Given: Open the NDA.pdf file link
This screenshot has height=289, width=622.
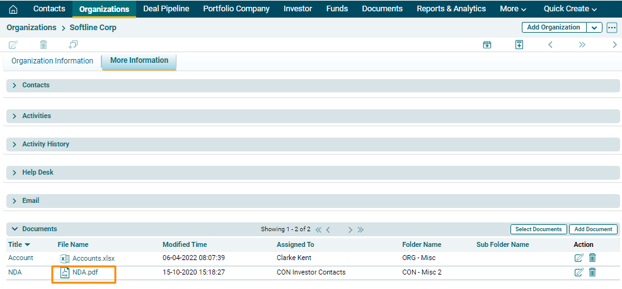Looking at the screenshot, I should [x=85, y=272].
